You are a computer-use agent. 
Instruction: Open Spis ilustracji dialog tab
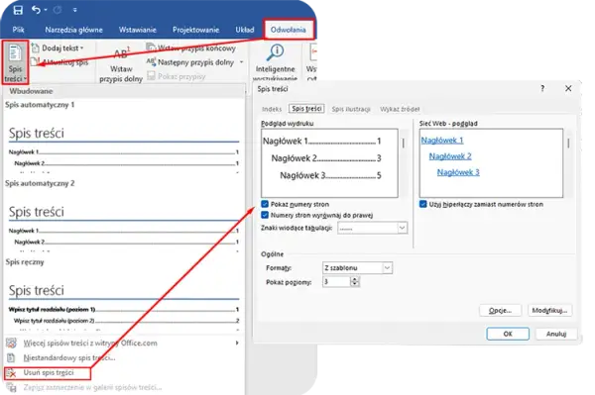351,109
